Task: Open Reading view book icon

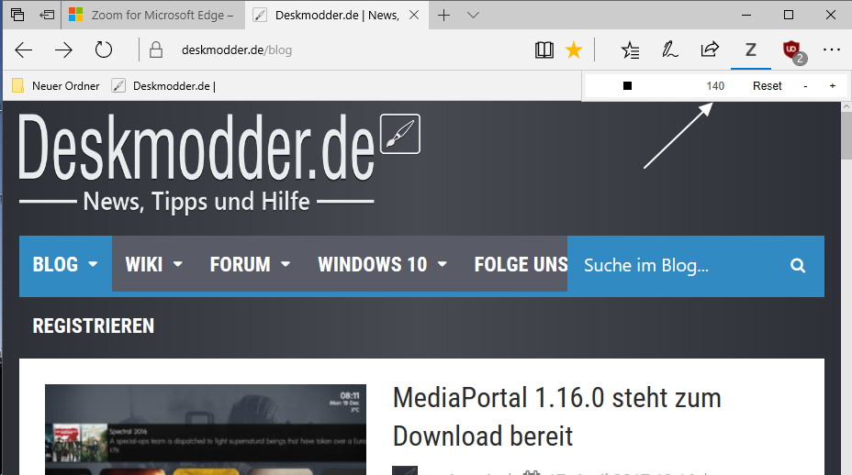Action: 544,50
